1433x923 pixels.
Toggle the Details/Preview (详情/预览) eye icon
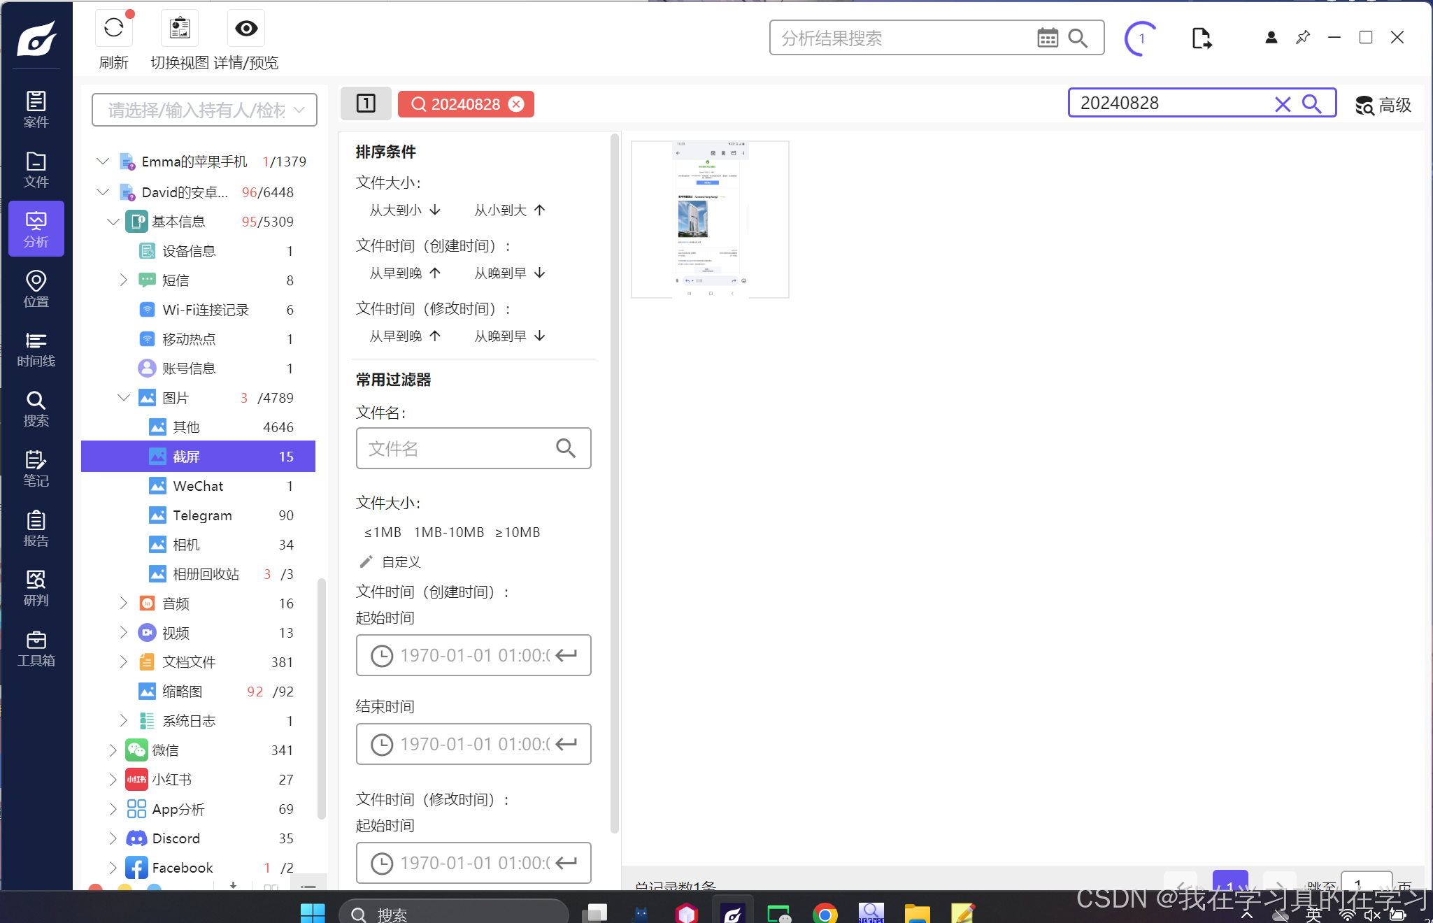coord(246,29)
